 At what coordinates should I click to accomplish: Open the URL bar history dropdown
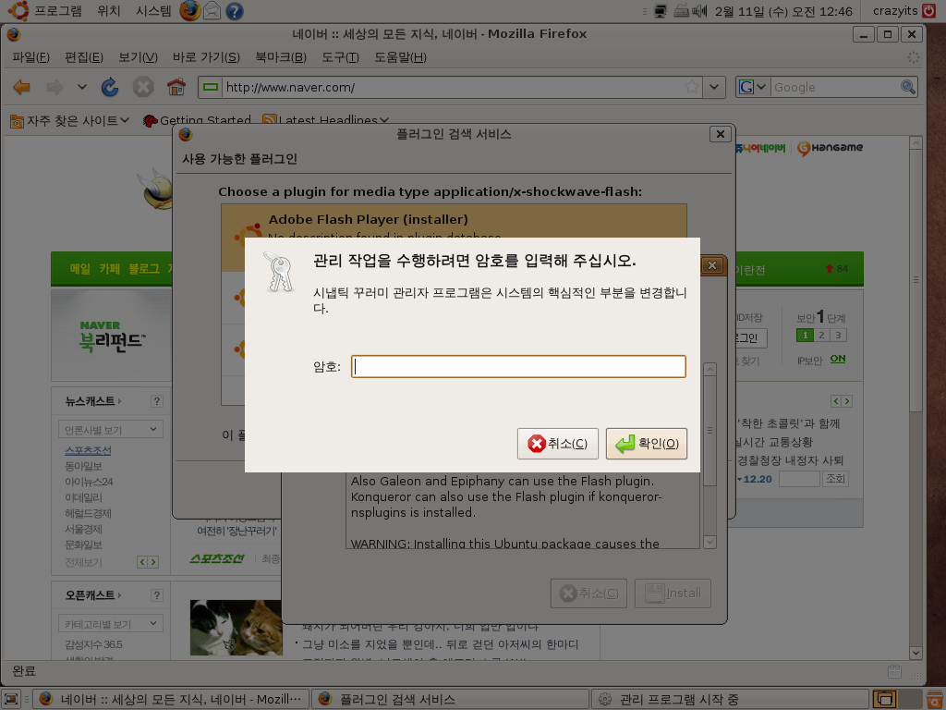714,87
